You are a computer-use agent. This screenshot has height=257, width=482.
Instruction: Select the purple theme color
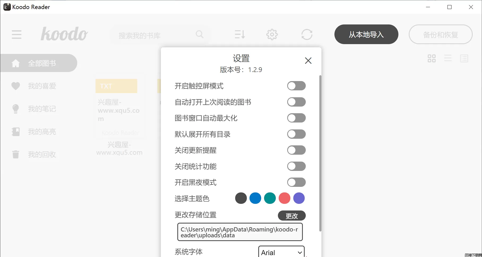coord(299,198)
